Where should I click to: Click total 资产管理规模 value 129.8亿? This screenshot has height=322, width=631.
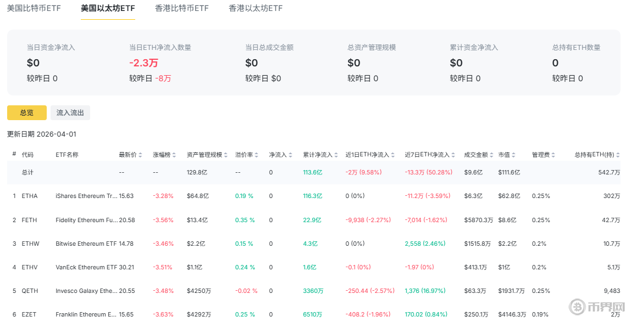coord(197,173)
